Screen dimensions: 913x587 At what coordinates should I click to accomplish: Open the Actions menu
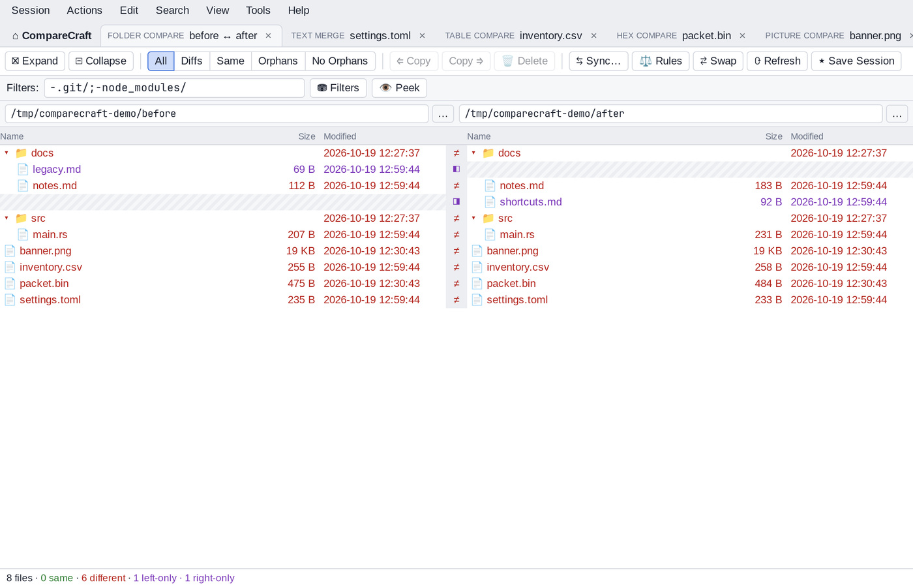[x=85, y=10]
